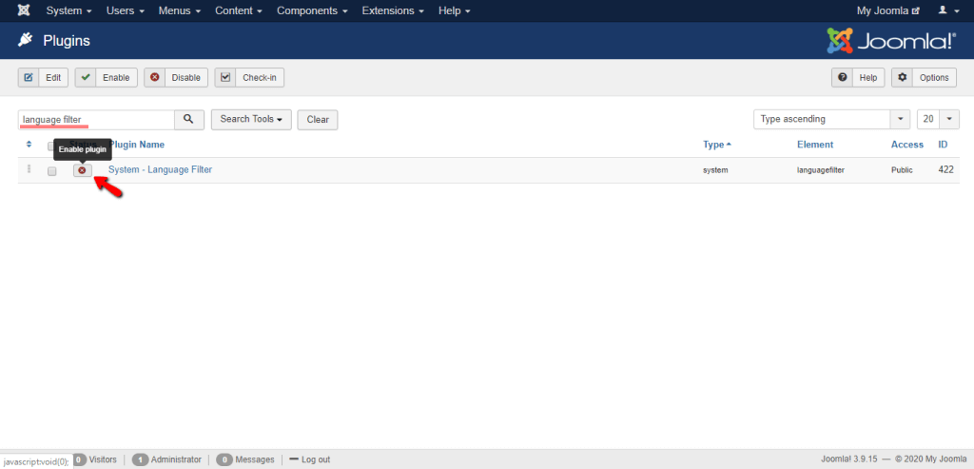
Task: Sort by ID column header
Action: [x=943, y=144]
